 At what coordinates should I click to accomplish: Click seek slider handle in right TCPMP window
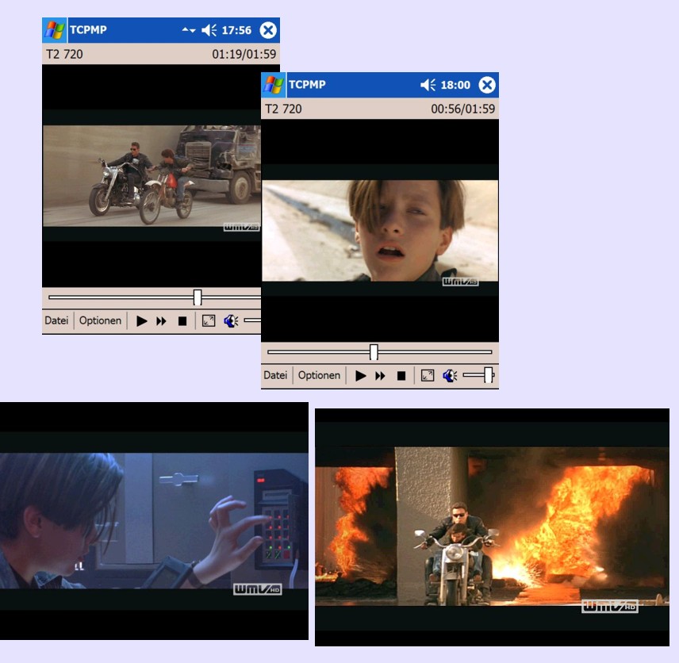[374, 352]
